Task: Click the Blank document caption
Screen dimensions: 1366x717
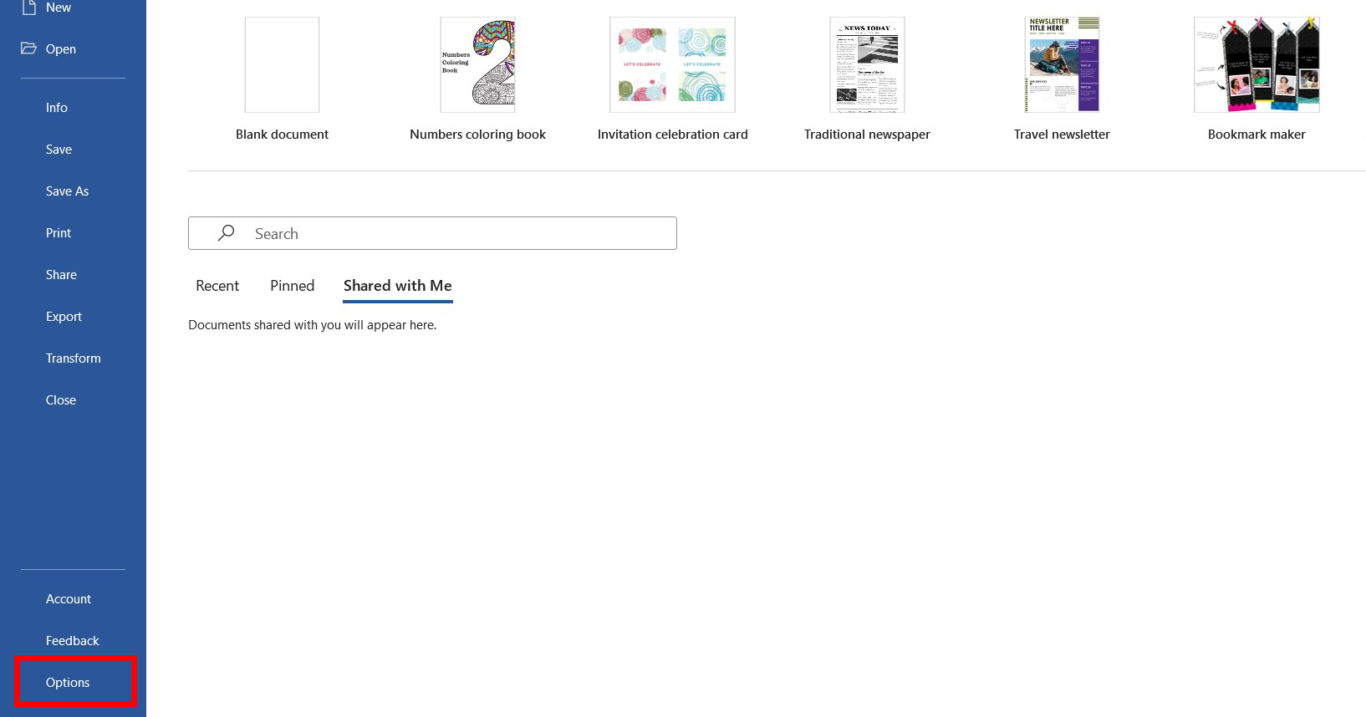Action: pos(282,135)
